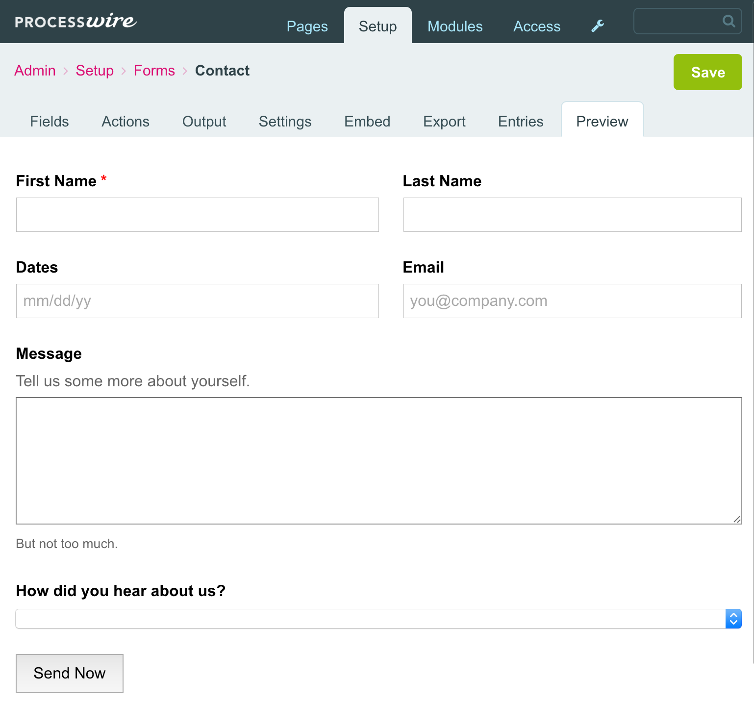754x702 pixels.
Task: Click the 'But not too much.' note
Action: click(x=67, y=544)
